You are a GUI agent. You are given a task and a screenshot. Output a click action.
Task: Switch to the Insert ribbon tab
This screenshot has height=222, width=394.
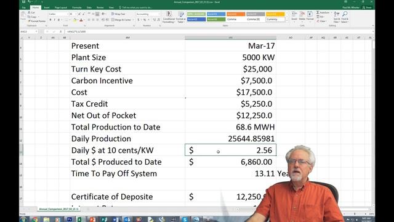[x=47, y=7]
